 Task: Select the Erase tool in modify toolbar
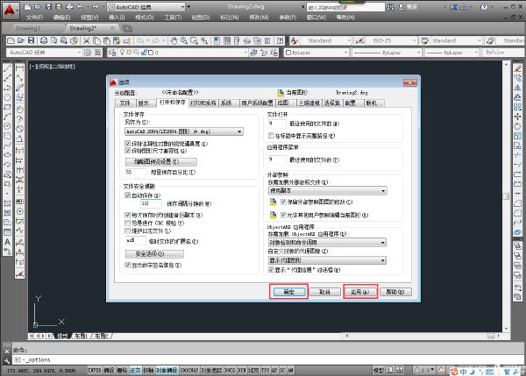click(517, 68)
